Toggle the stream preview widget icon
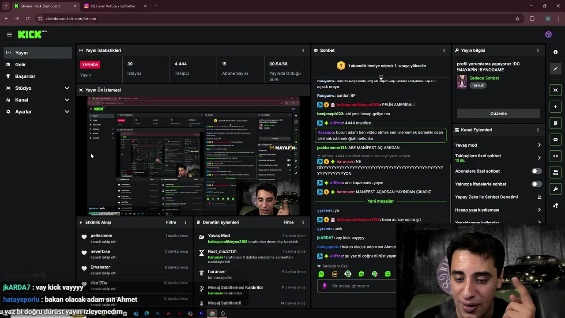This screenshot has width=565, height=318. click(555, 90)
